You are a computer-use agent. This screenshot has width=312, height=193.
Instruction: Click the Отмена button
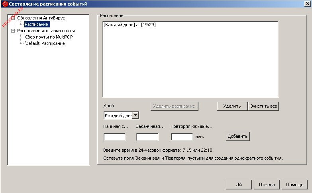267,185
